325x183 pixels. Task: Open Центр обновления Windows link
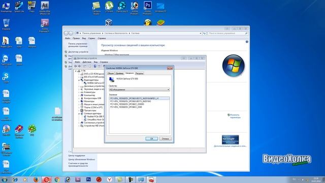(81, 160)
